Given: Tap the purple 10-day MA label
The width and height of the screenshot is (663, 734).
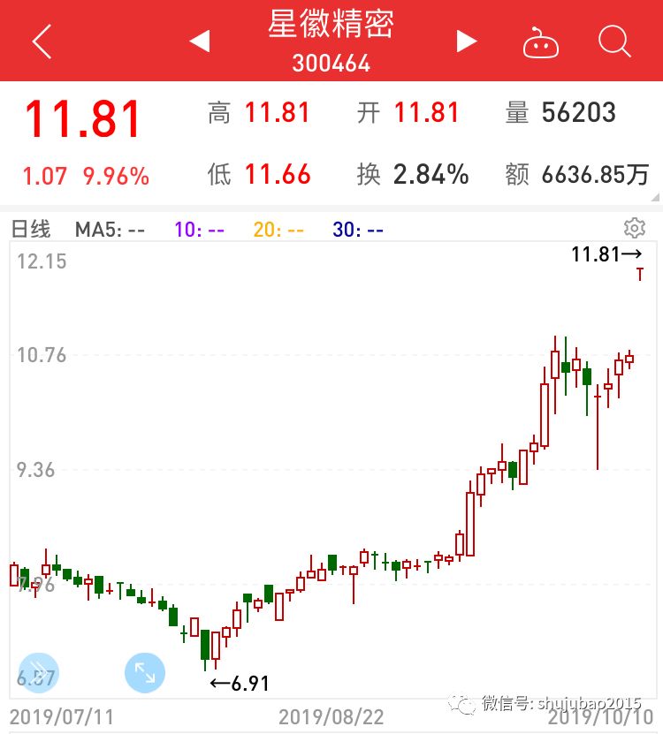Looking at the screenshot, I should (199, 230).
